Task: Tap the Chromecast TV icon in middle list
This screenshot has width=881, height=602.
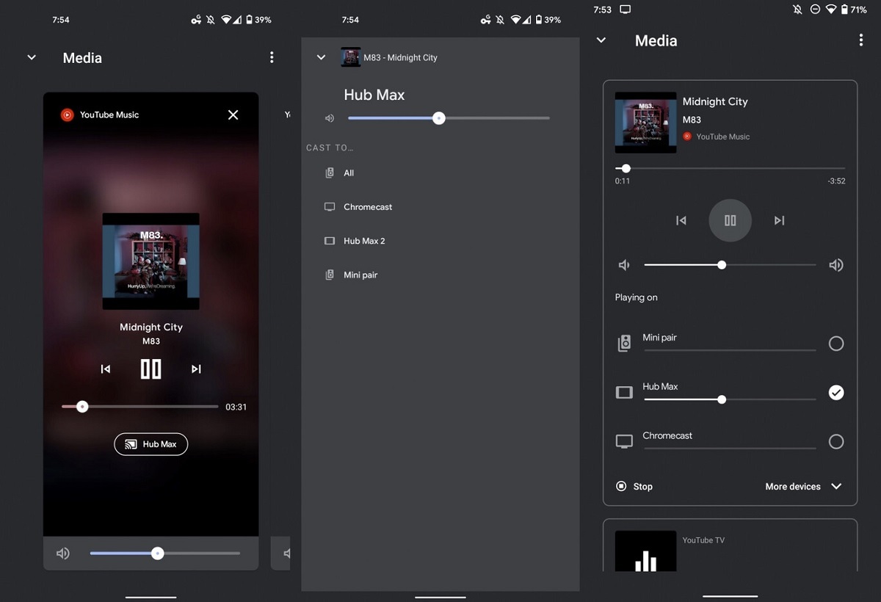Action: (x=330, y=207)
